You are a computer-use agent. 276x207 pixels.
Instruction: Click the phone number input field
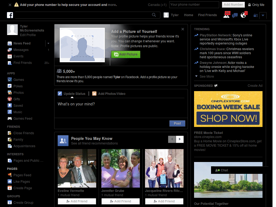coord(194,5)
